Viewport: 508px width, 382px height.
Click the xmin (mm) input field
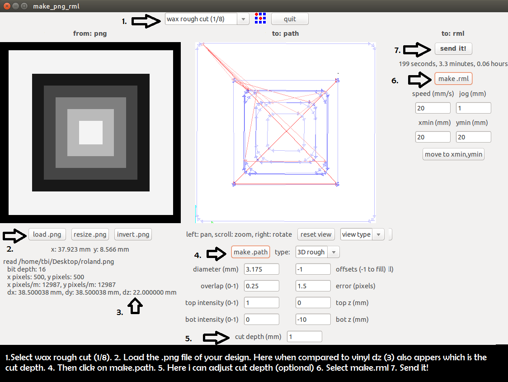(433, 137)
